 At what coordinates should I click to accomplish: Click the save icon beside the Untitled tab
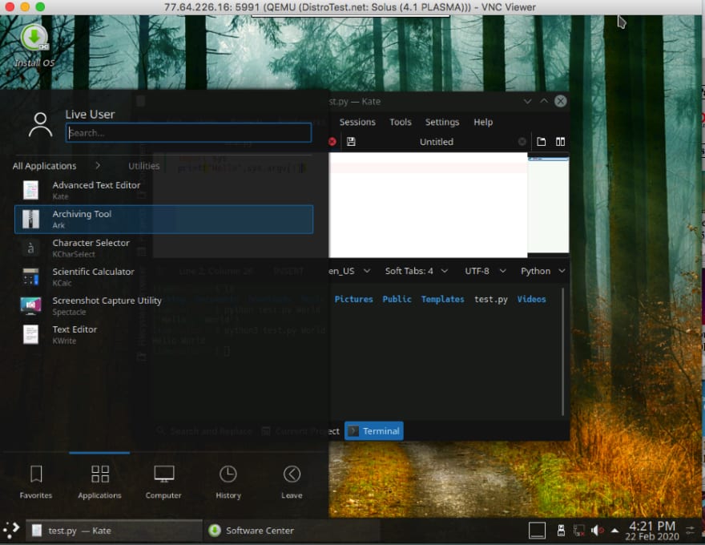click(x=351, y=142)
